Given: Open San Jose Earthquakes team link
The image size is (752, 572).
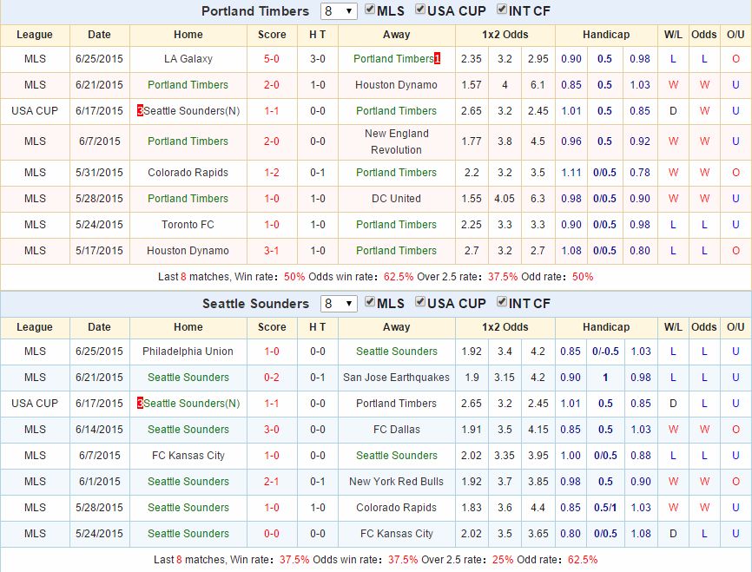Looking at the screenshot, I should 396,378.
